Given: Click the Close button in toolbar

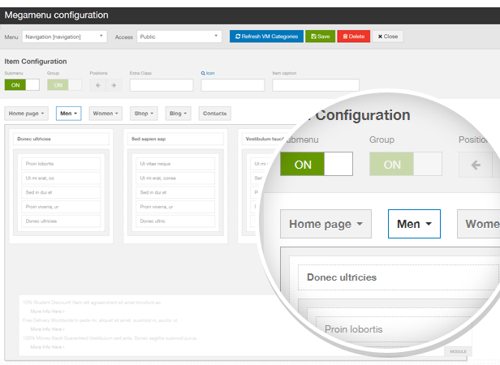Looking at the screenshot, I should [x=388, y=36].
